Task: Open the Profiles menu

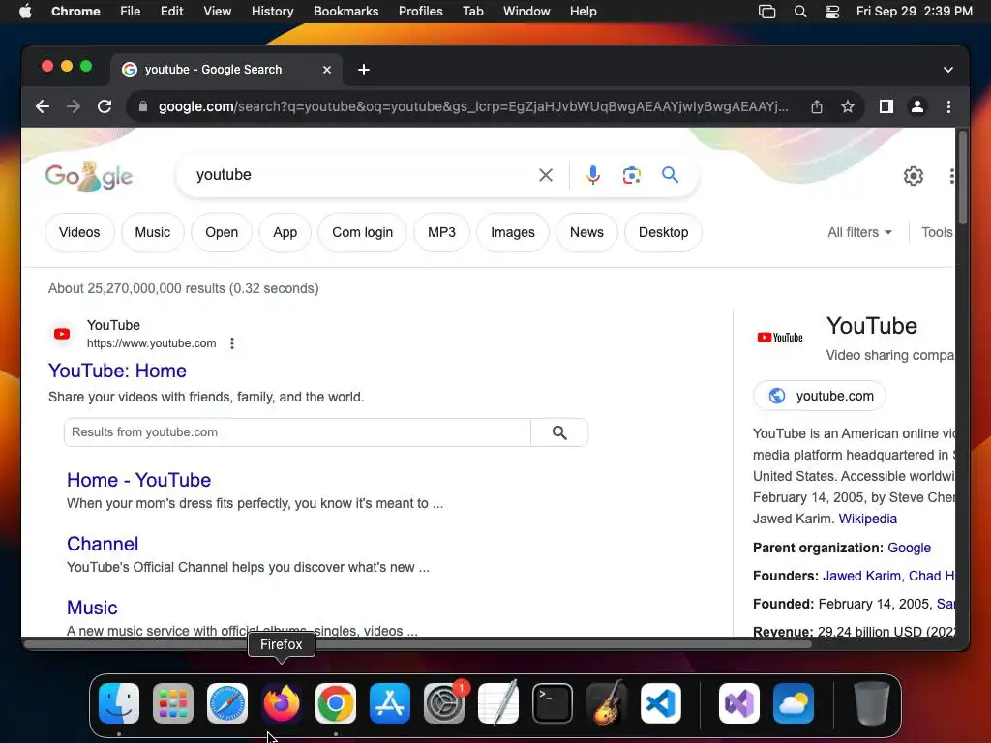Action: 420,12
